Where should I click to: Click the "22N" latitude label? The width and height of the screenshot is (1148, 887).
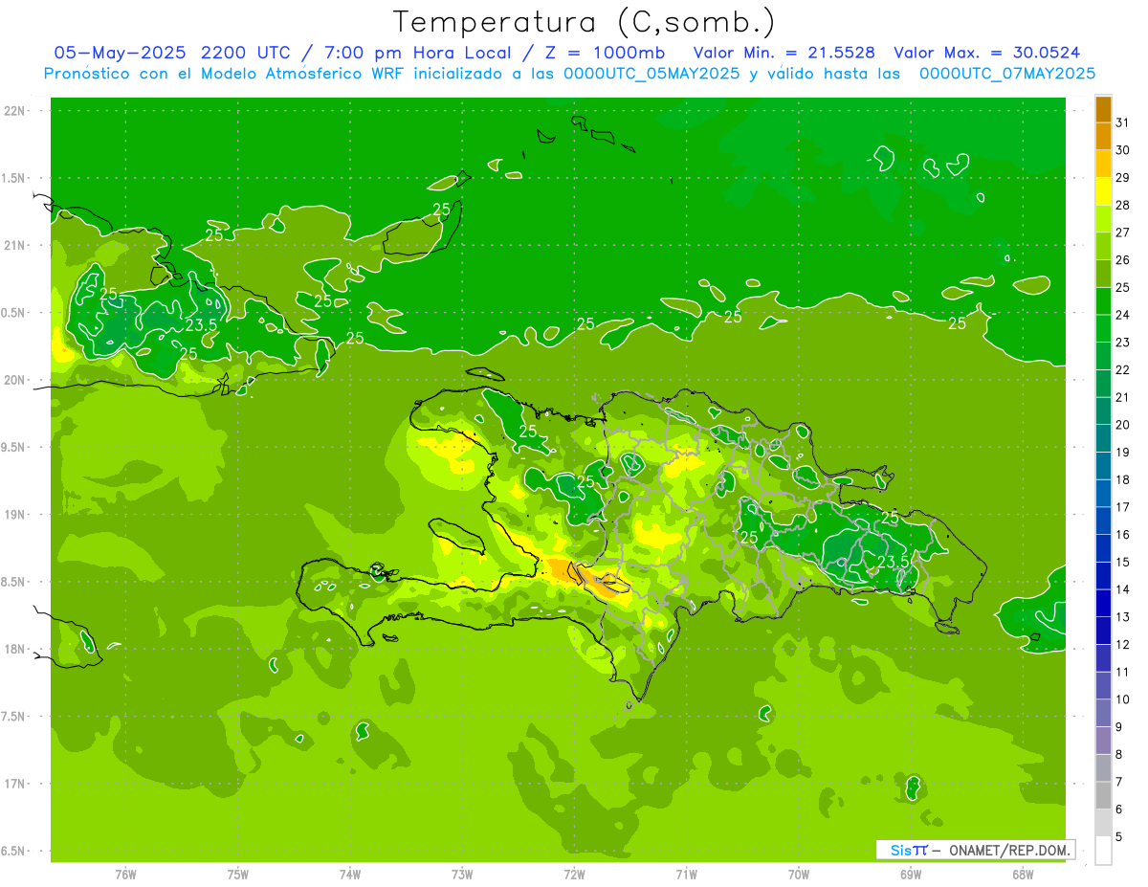click(13, 111)
